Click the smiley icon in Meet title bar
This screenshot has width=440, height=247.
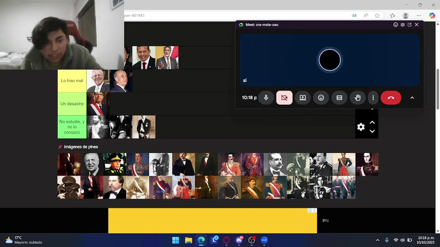tap(396, 25)
